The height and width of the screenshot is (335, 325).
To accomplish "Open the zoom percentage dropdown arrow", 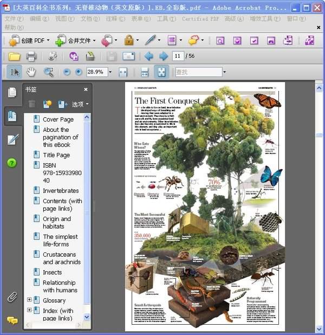I will tap(110, 72).
